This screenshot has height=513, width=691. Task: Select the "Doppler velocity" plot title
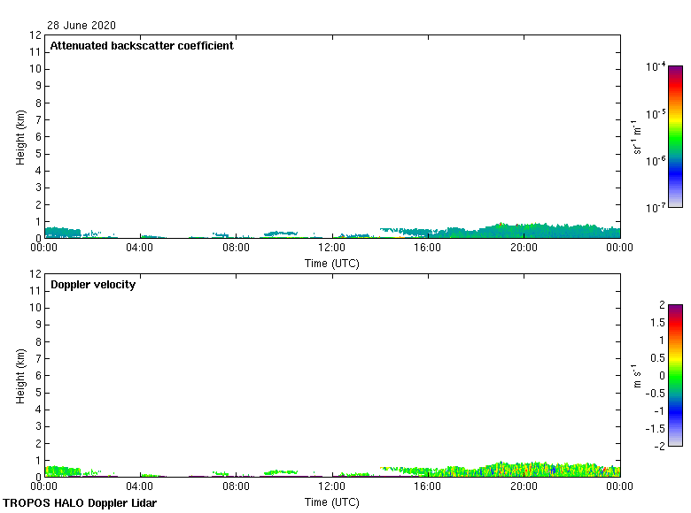93,285
